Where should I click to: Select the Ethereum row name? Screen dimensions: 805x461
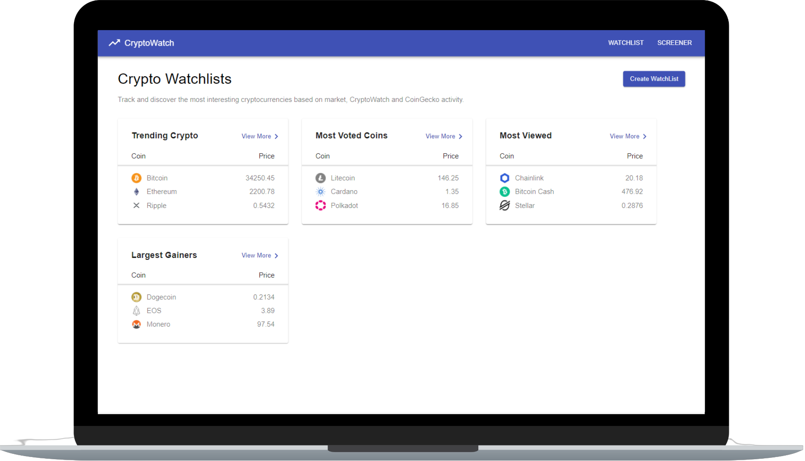[162, 192]
